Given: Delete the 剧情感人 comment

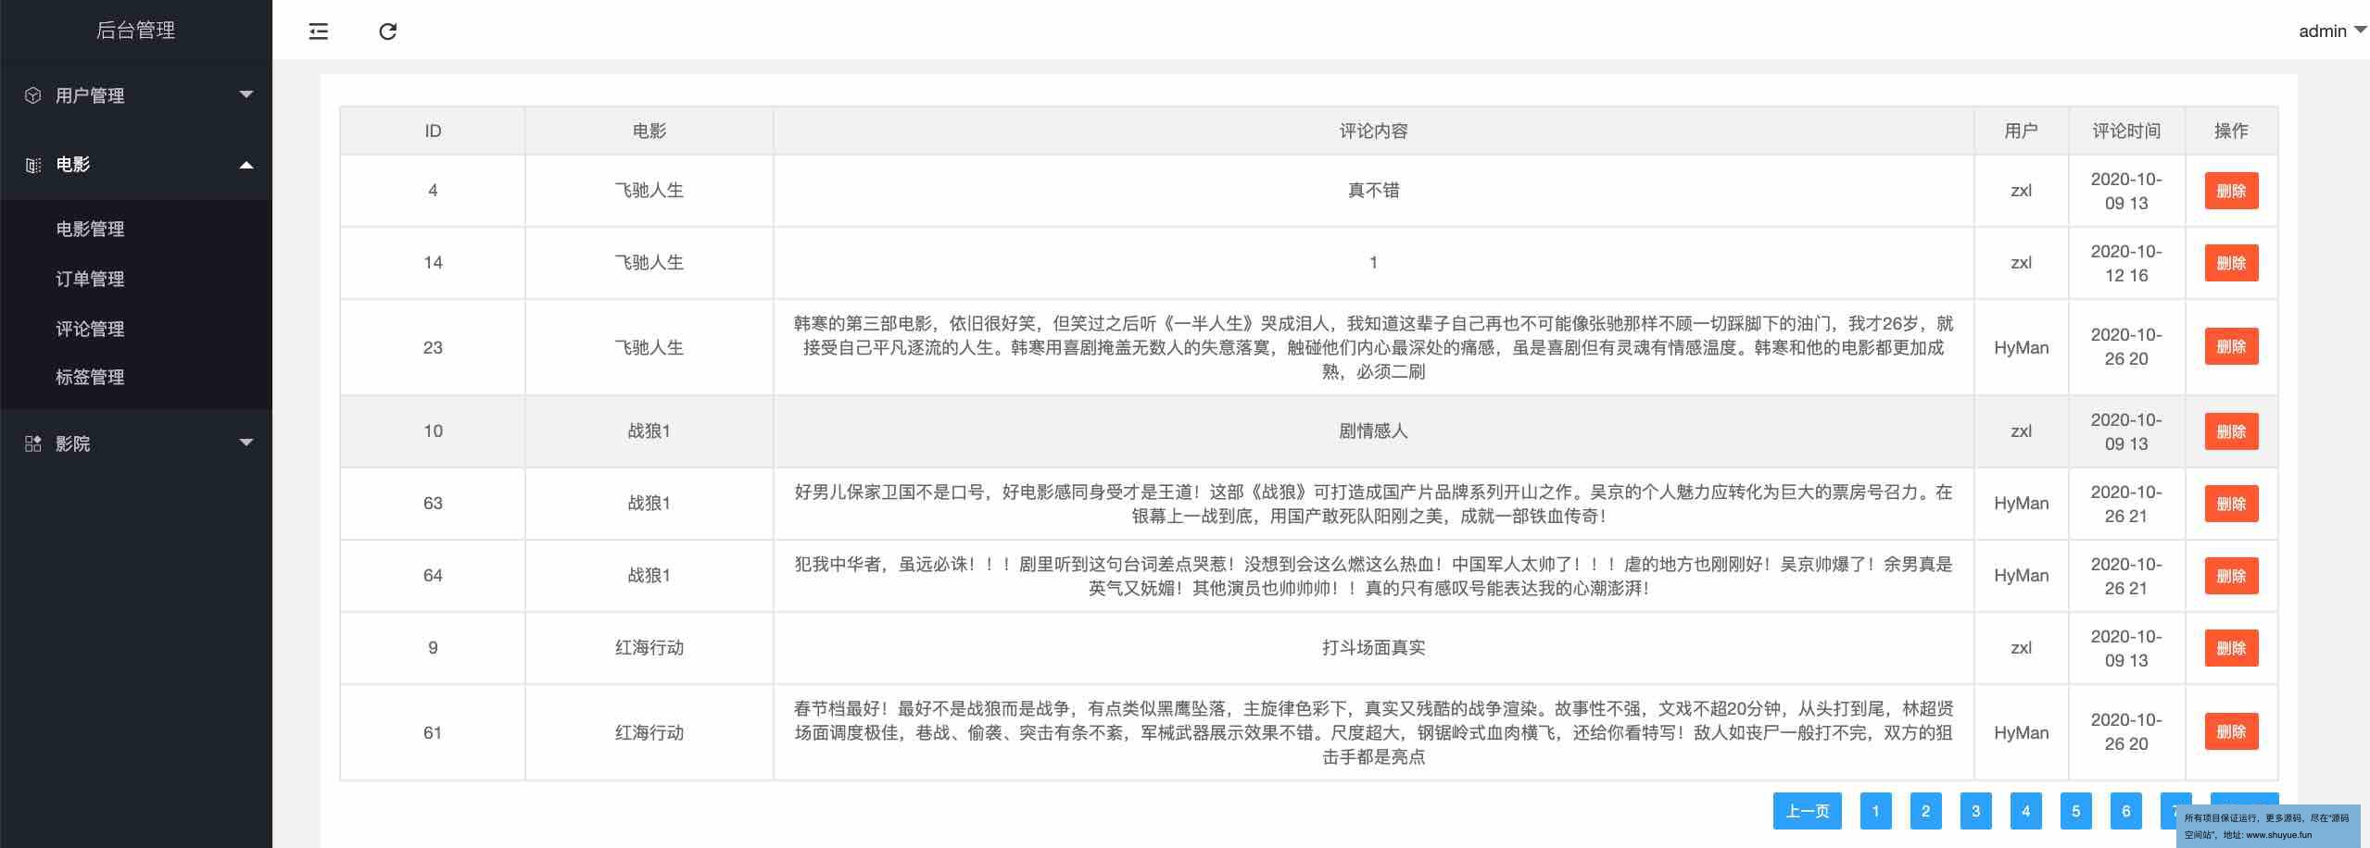Looking at the screenshot, I should (x=2230, y=431).
